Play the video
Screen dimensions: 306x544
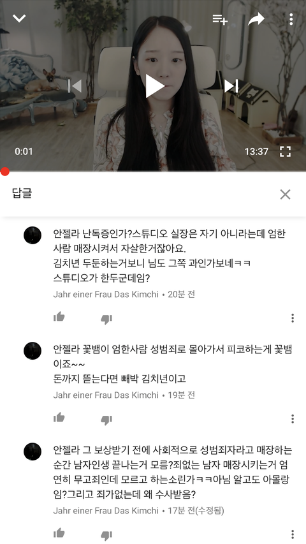click(x=154, y=85)
